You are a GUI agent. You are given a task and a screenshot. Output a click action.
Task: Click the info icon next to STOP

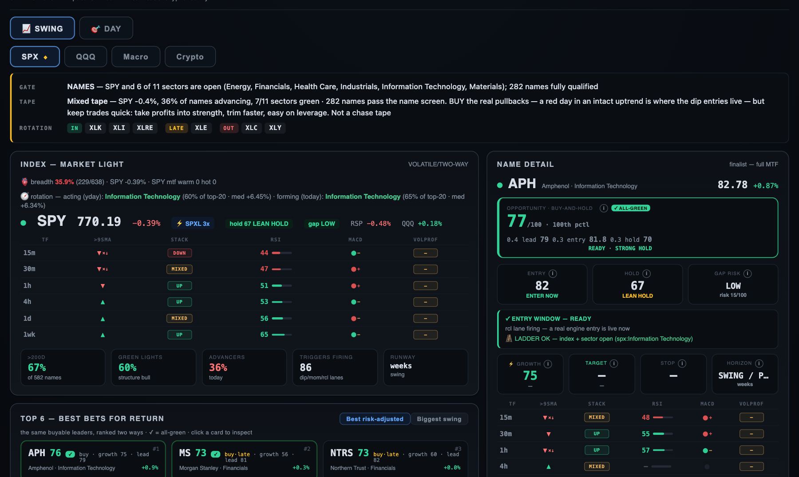(682, 363)
